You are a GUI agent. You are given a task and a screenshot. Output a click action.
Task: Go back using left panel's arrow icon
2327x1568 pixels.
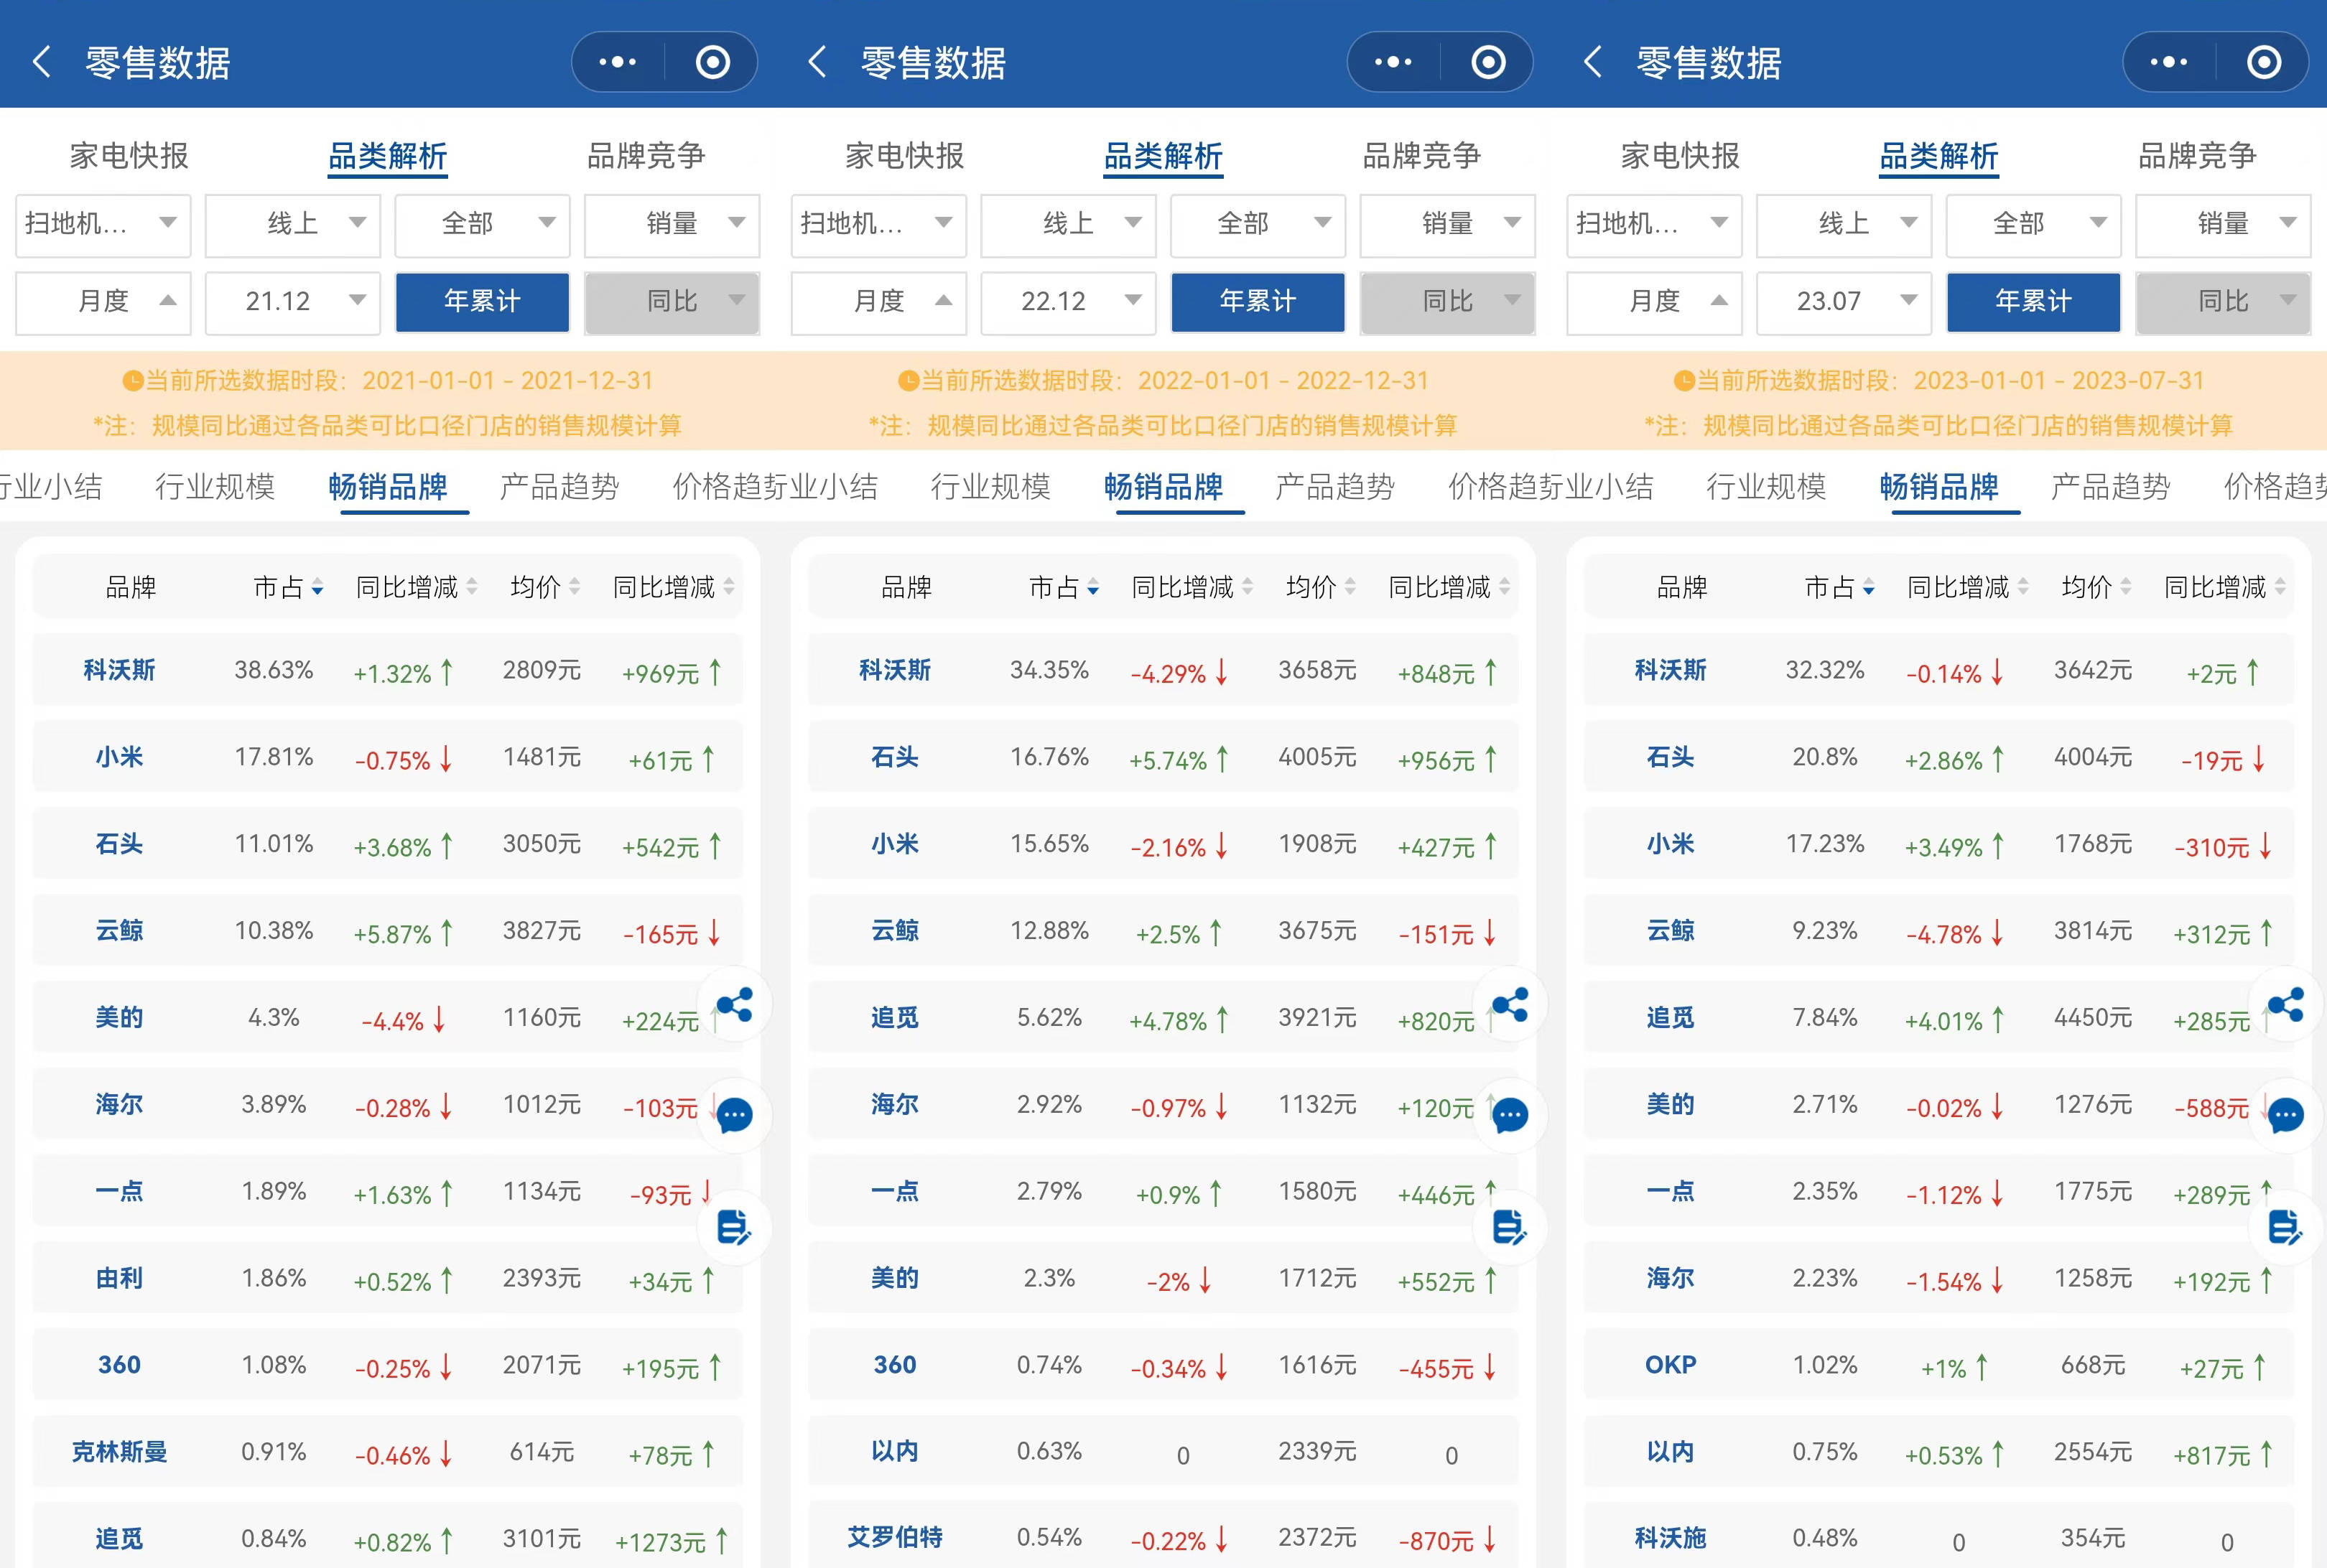[x=42, y=62]
